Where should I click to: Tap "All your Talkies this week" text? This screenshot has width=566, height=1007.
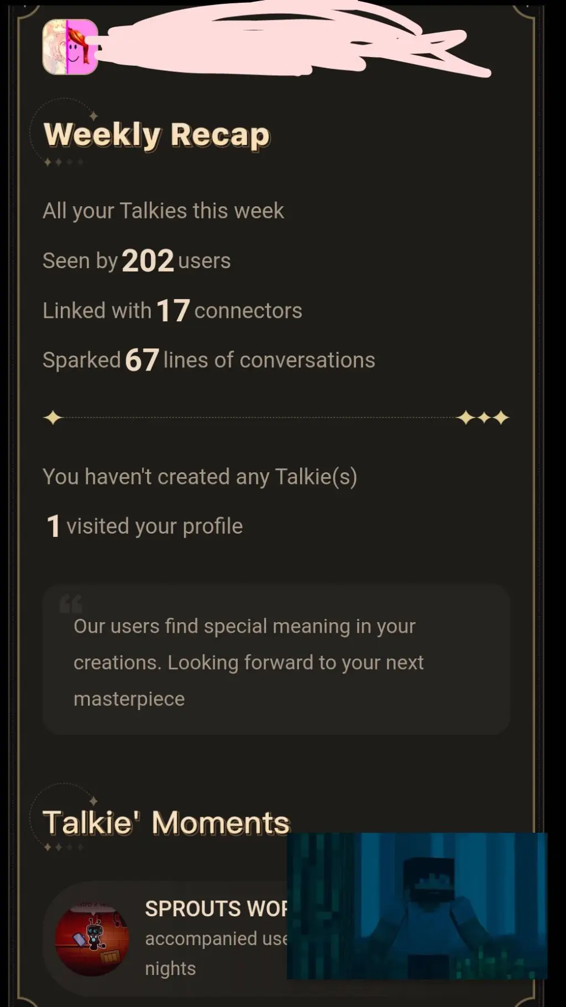pyautogui.click(x=163, y=211)
